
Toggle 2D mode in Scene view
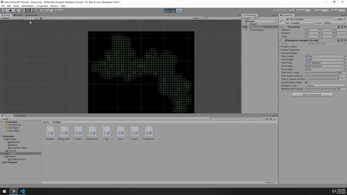tap(25, 18)
